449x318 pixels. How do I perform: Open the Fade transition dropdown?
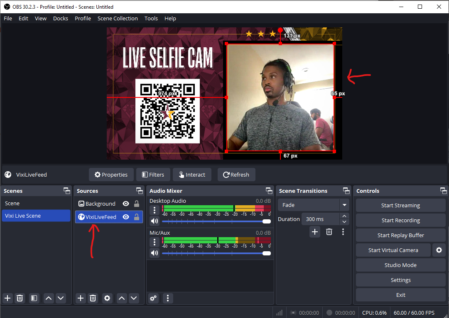point(344,205)
